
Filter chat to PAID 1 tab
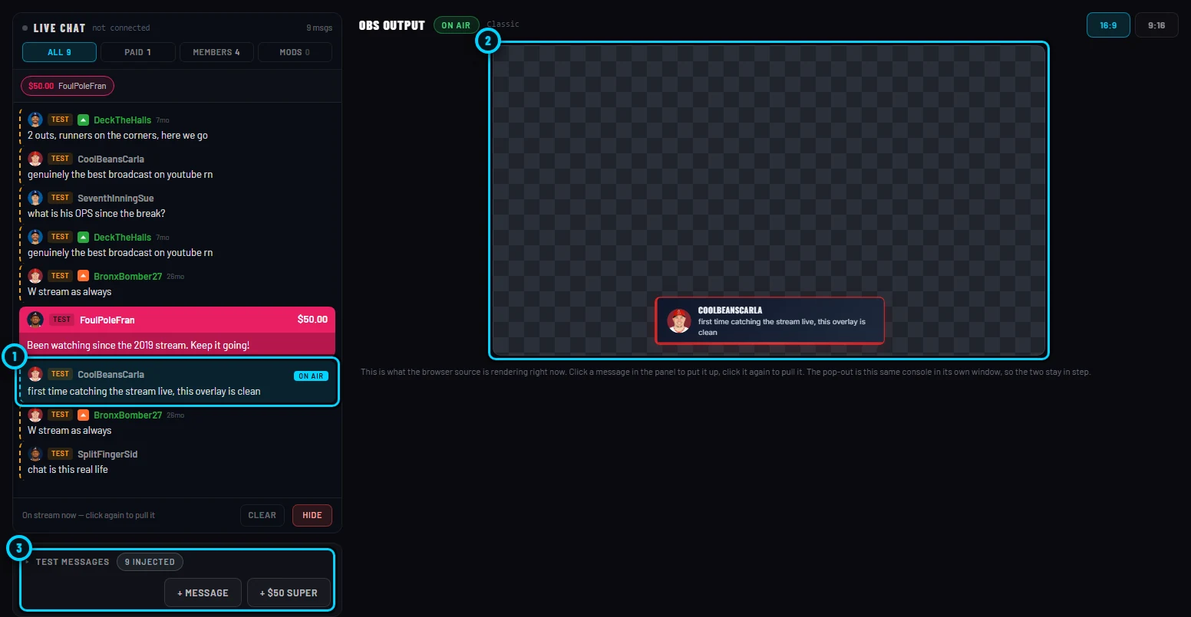click(138, 52)
